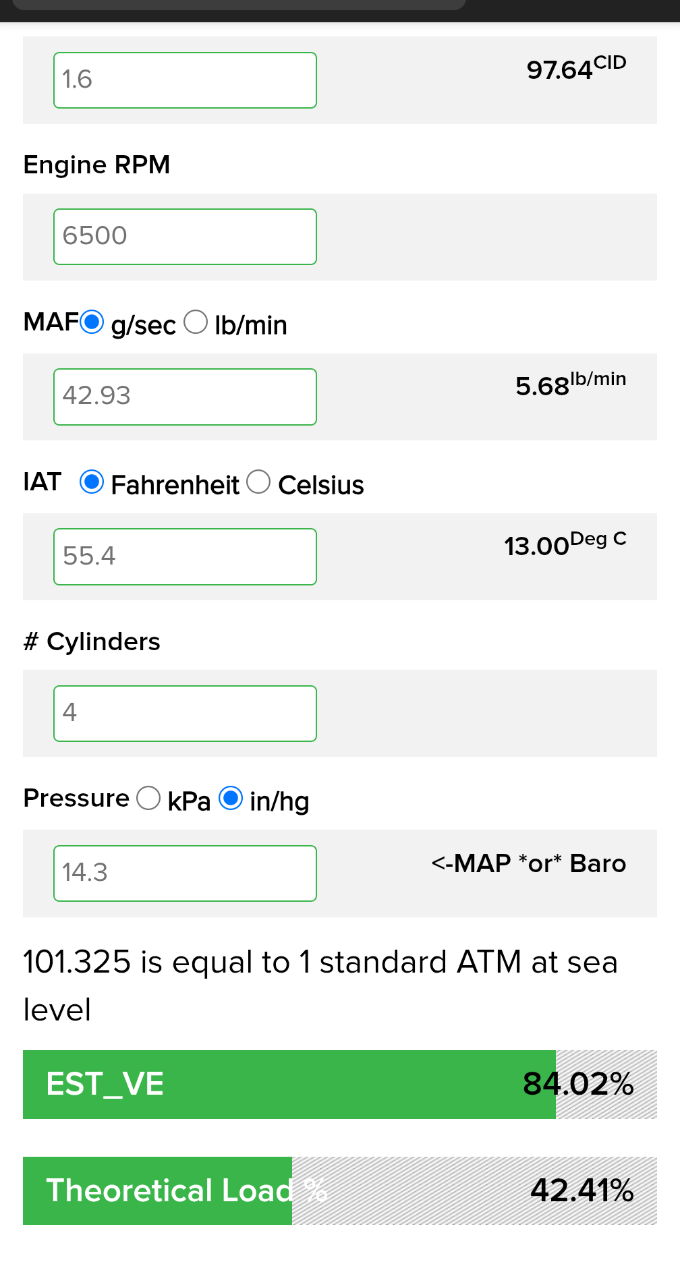Image resolution: width=680 pixels, height=1266 pixels.
Task: Click the EST_VE result bar
Action: point(339,1085)
